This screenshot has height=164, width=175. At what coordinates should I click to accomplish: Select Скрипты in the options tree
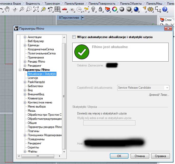coord(33,147)
